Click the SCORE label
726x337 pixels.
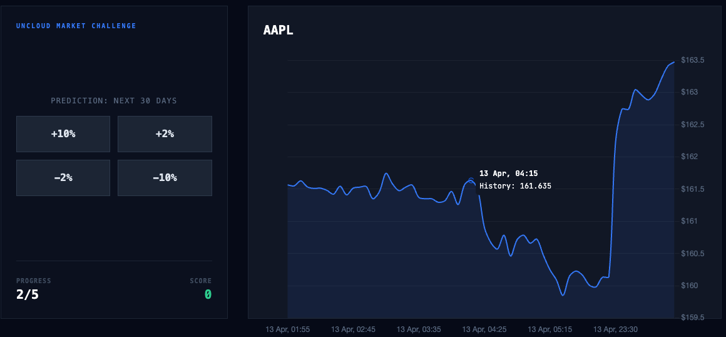pyautogui.click(x=200, y=281)
